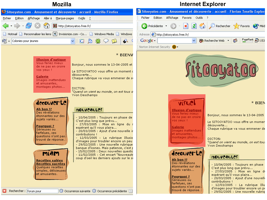The image size is (267, 200).
Task: Open Illusion d'optique link in Firefox page
Action: point(51,60)
